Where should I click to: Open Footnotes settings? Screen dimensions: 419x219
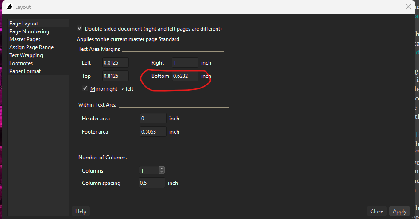pyautogui.click(x=21, y=63)
